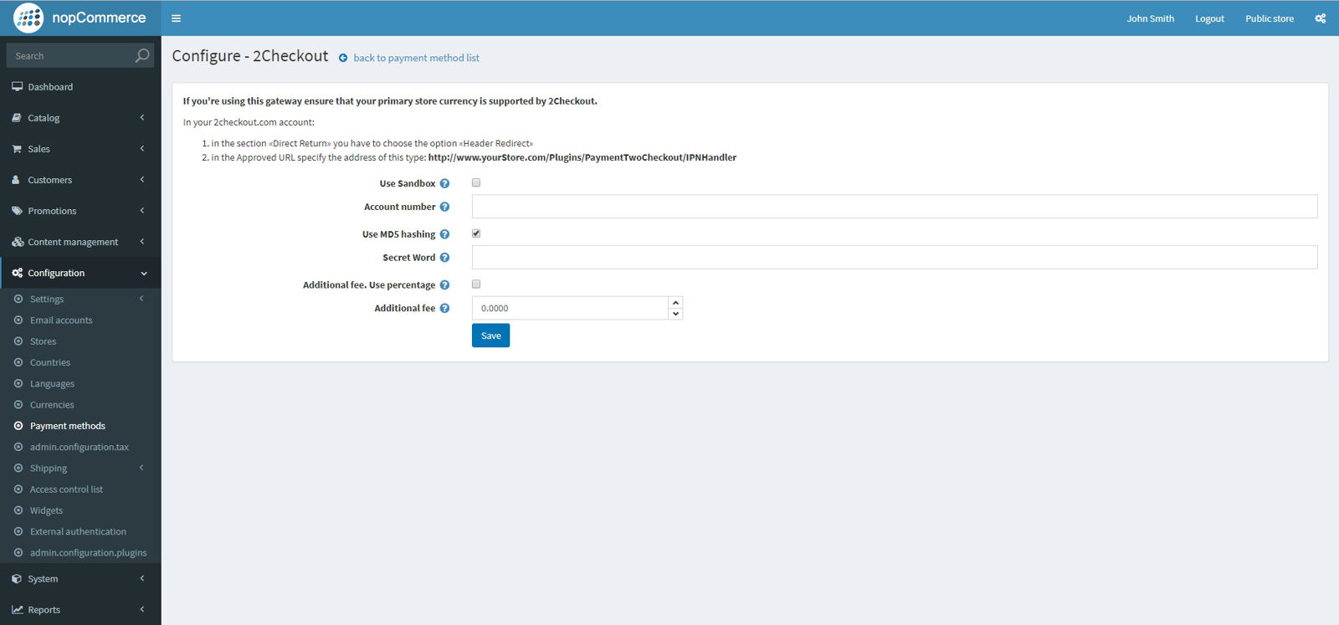This screenshot has height=625, width=1339.
Task: Expand the Content management chevron
Action: click(x=142, y=242)
